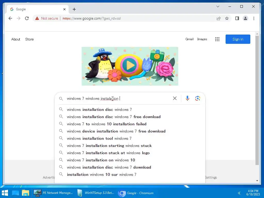Screen dimensions: 264x198
Task: Open the share page icon in address bar
Action: (x=219, y=18)
